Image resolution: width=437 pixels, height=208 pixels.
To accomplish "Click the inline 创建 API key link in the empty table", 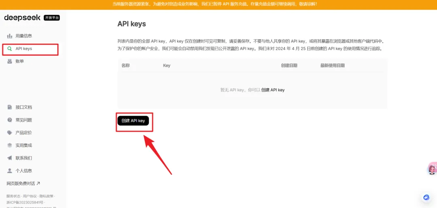I will (x=273, y=90).
